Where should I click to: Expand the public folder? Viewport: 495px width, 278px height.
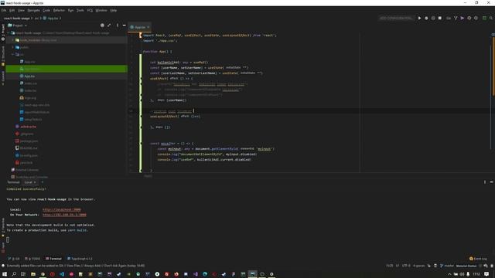click(13, 47)
